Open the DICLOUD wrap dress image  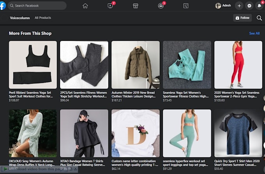coord(33,134)
